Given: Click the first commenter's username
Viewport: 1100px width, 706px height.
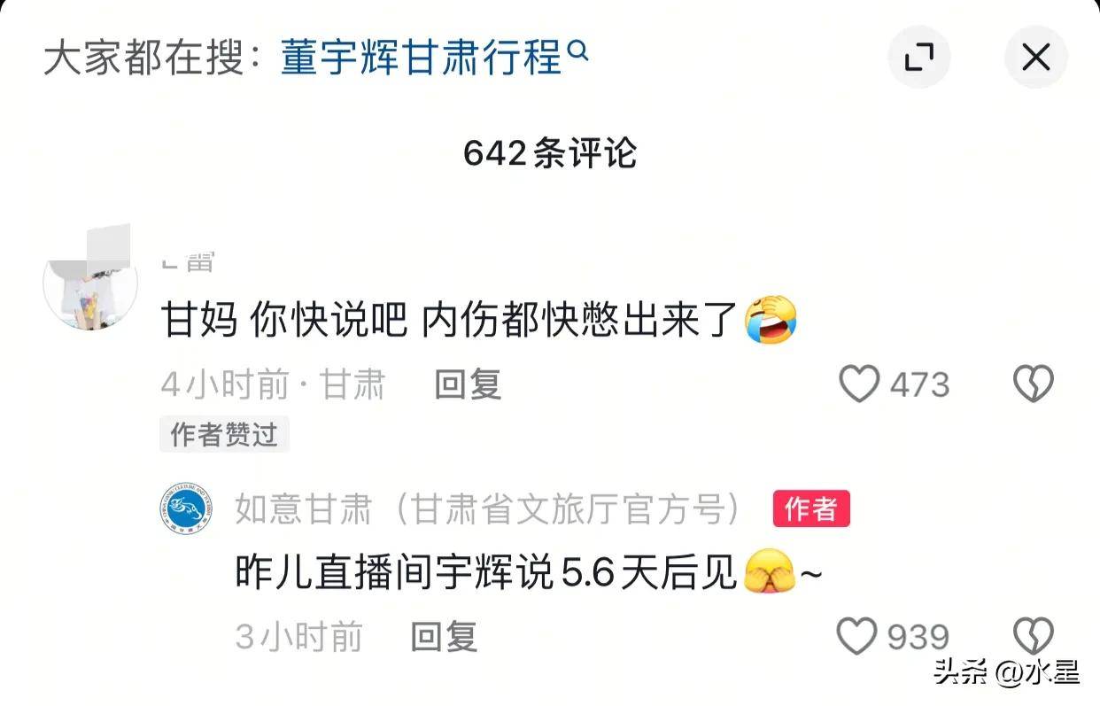Looking at the screenshot, I should click(x=188, y=262).
